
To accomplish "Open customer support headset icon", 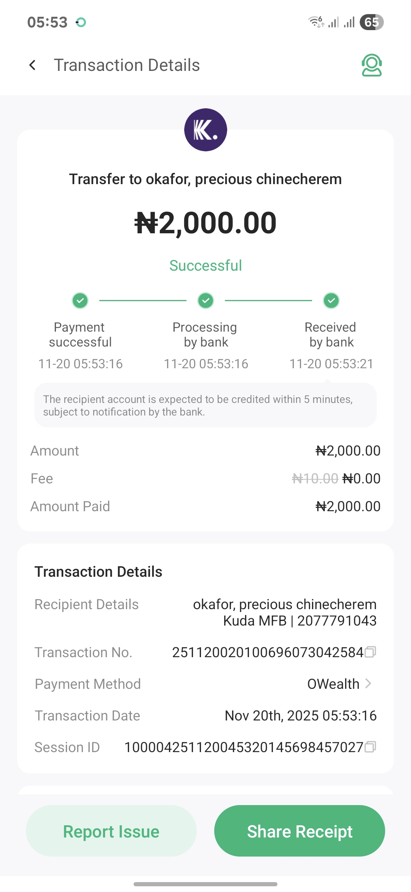I will [371, 65].
